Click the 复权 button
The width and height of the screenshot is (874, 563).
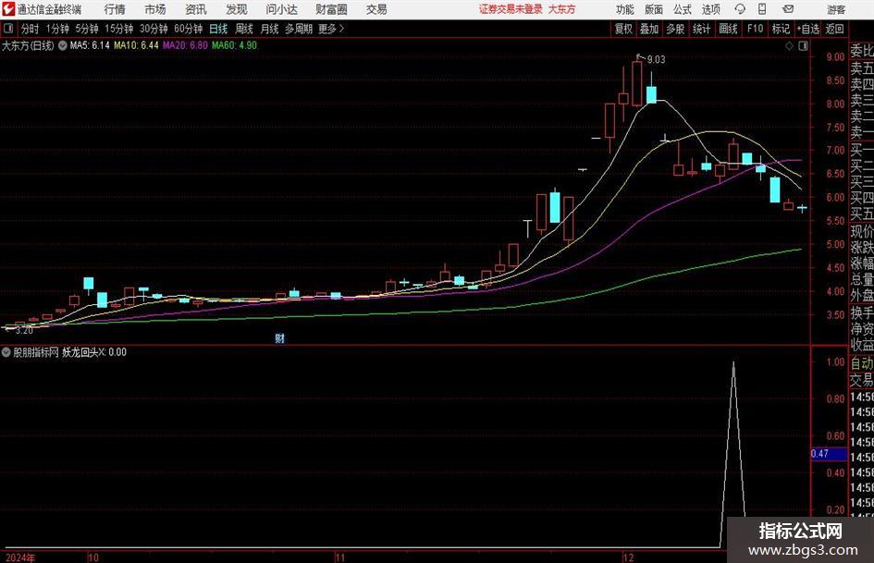[623, 29]
